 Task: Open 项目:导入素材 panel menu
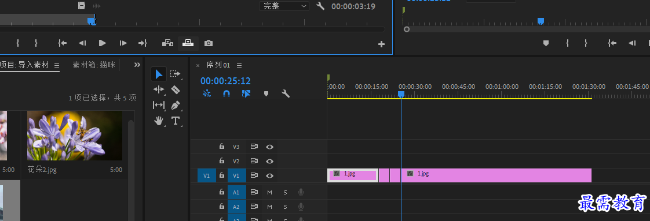57,65
